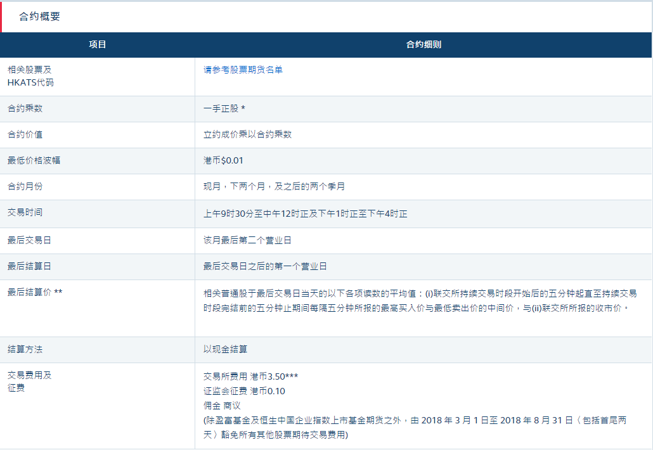The height and width of the screenshot is (450, 653).
Task: Click the 合约价值 row label
Action: click(25, 134)
